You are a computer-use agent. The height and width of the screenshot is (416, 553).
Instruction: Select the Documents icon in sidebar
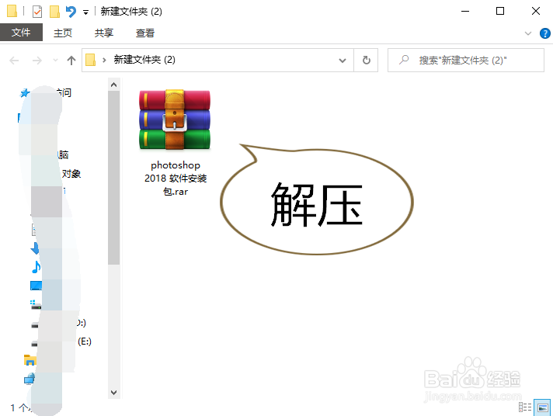tap(34, 230)
